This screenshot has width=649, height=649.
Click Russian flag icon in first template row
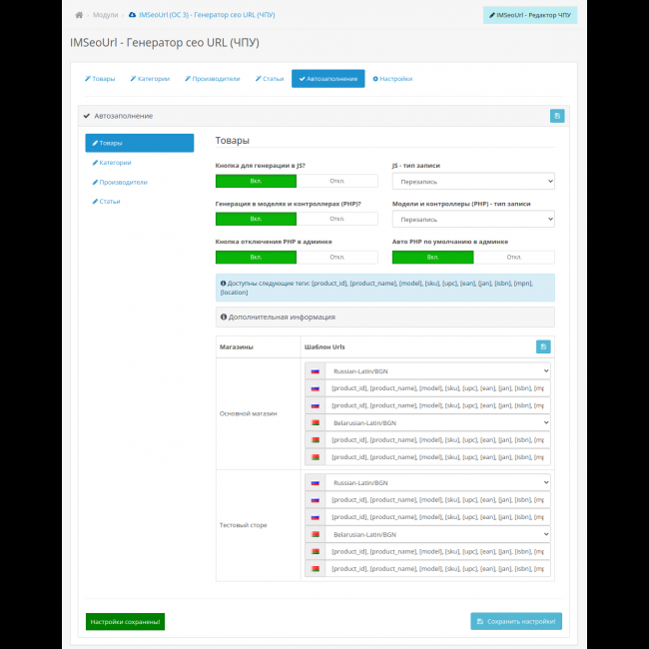(x=315, y=370)
